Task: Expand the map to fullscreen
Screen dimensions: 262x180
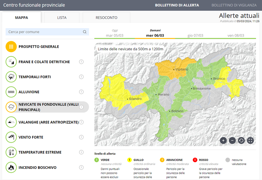Action: click(251, 140)
